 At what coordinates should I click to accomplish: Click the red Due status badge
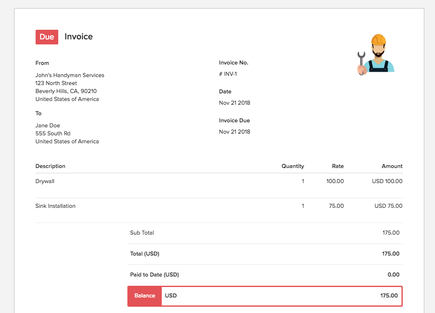point(47,37)
